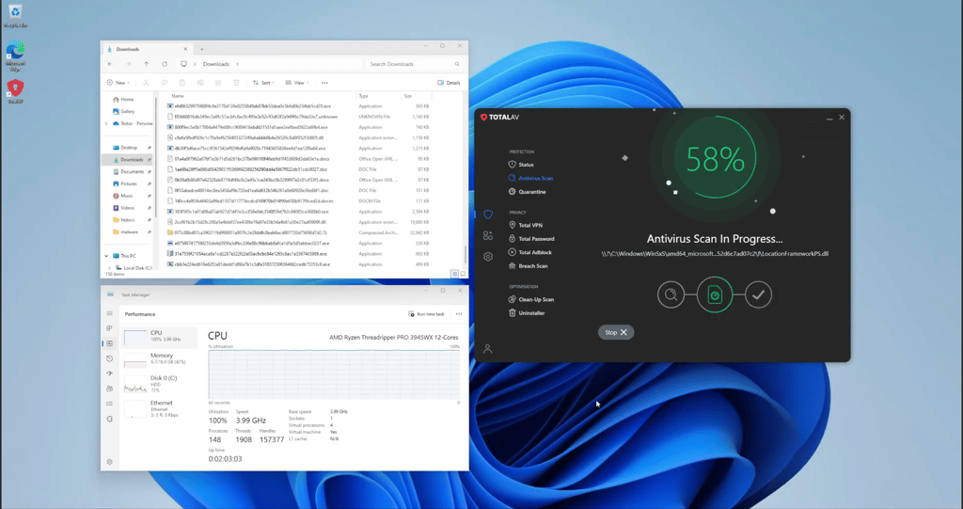963x509 pixels.
Task: Open Documents in File Explorer sidebar
Action: [x=128, y=171]
